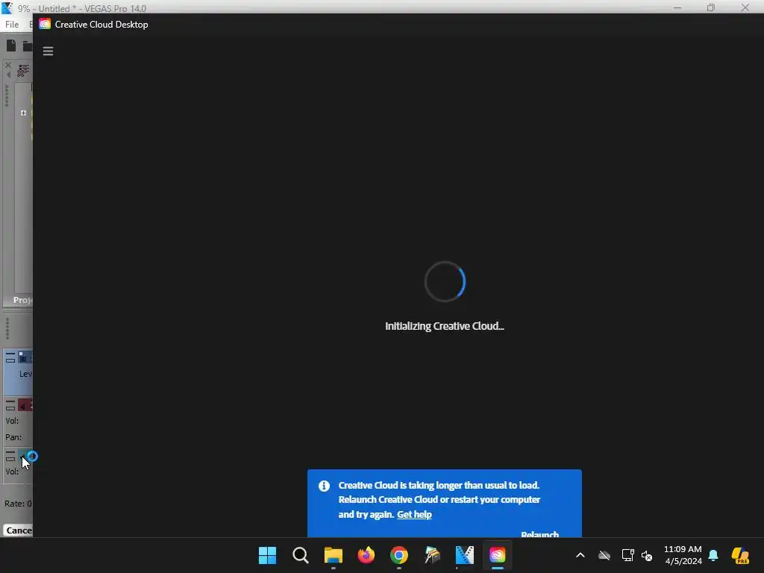The height and width of the screenshot is (573, 764).
Task: Click the New project icon in VEGAS toolbar
Action: point(11,46)
